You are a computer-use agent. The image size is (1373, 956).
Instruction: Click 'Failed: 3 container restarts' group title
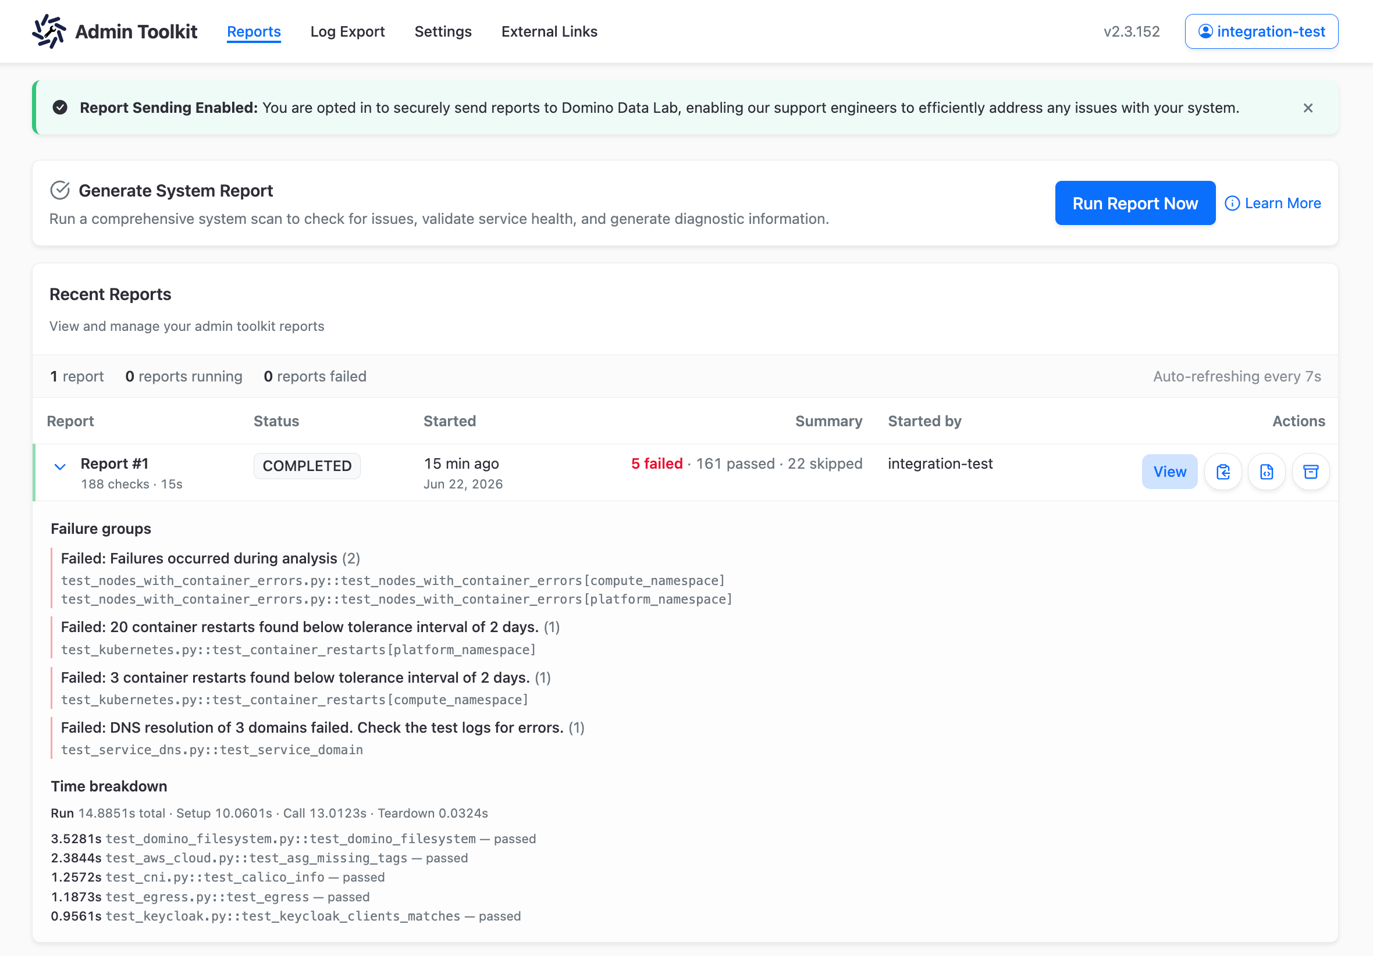305,677
